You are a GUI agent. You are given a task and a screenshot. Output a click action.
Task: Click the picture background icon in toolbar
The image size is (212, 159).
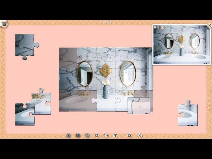tap(78, 135)
